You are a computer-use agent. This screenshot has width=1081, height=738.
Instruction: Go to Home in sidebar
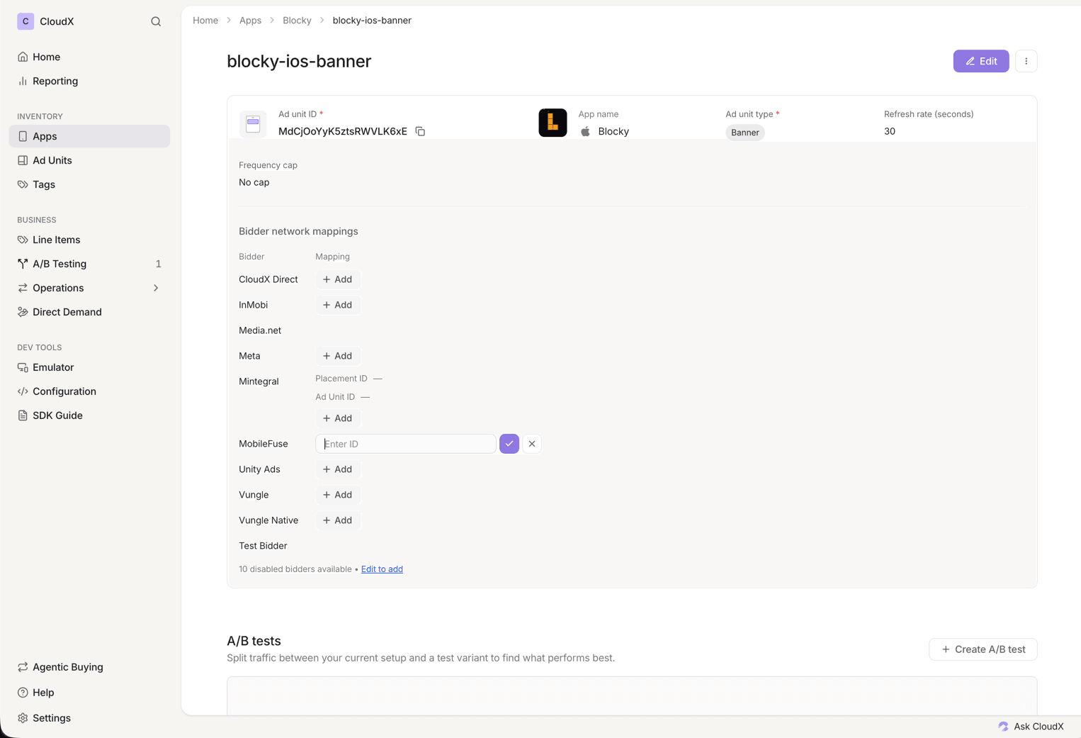pyautogui.click(x=89, y=57)
